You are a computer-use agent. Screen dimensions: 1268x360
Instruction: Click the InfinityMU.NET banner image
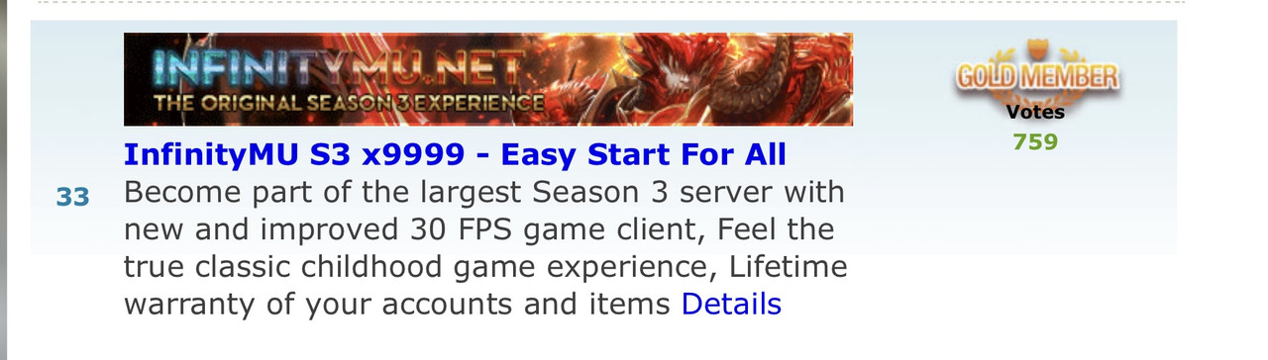point(488,79)
